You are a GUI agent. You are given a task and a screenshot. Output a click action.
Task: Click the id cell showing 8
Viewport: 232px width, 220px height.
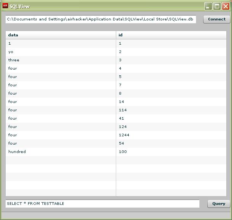tap(171, 94)
